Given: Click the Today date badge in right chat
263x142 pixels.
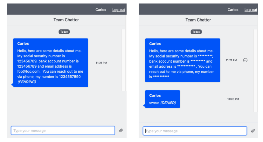Looking at the screenshot, I should 196,32.
